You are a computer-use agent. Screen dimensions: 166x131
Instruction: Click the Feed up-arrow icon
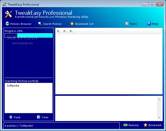(11, 117)
